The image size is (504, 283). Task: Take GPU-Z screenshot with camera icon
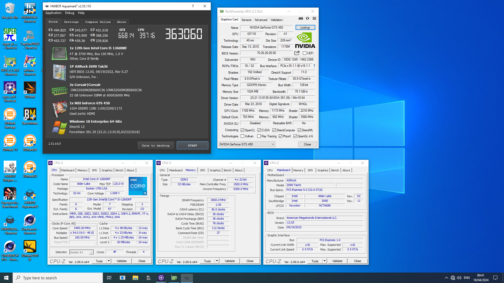tap(301, 18)
